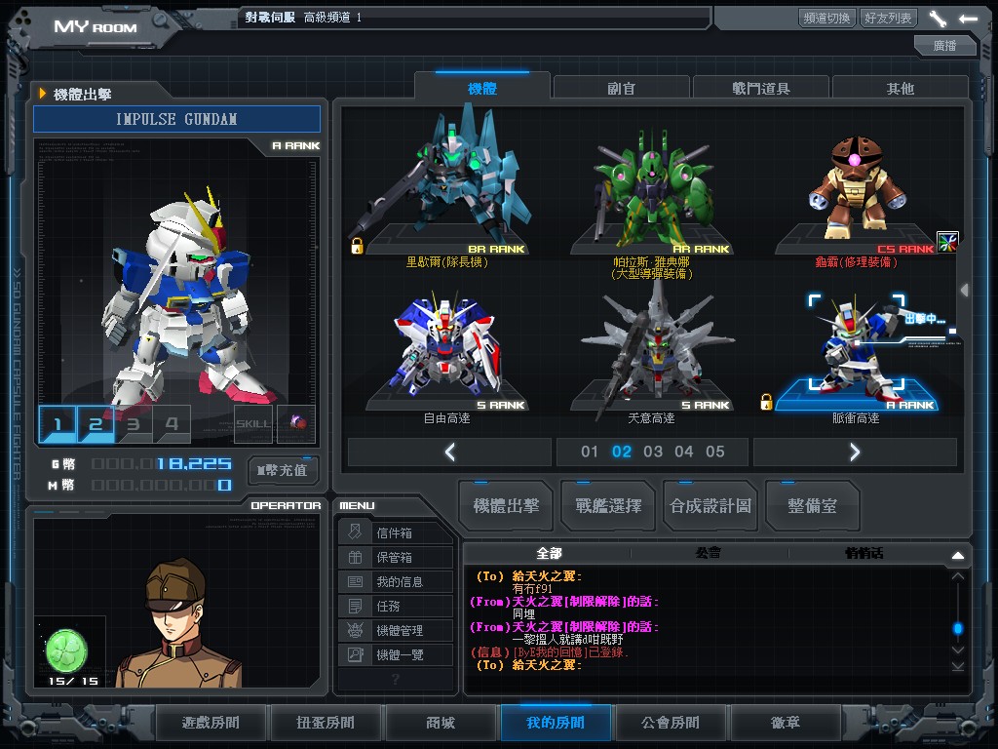Open the 整備室 maintenance room
The height and width of the screenshot is (749, 998).
click(812, 506)
